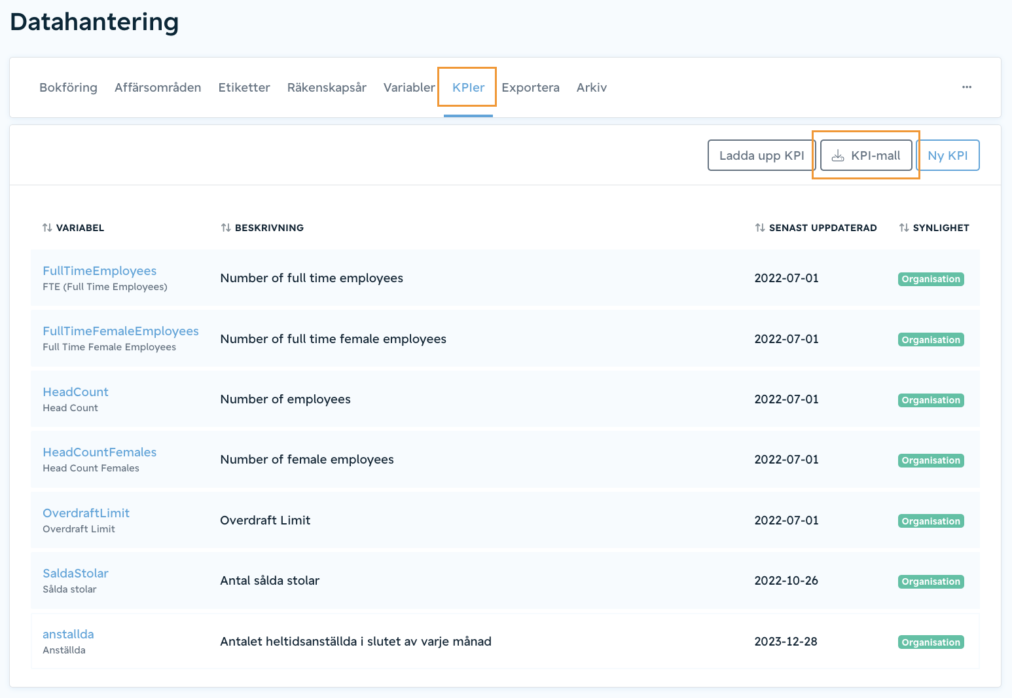Click 'Antal sålda stolar' description
The height and width of the screenshot is (698, 1012).
(x=270, y=581)
